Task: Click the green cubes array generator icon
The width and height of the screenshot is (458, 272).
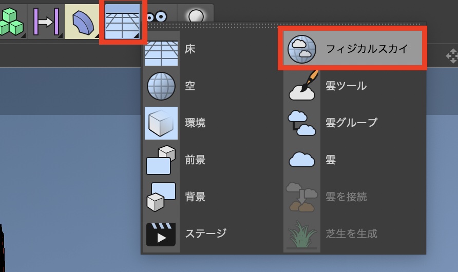Action: [11, 21]
